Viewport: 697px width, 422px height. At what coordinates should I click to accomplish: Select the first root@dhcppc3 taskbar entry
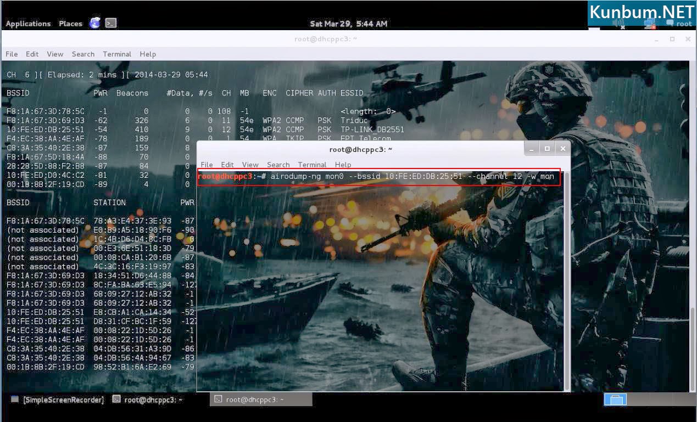[x=147, y=400]
